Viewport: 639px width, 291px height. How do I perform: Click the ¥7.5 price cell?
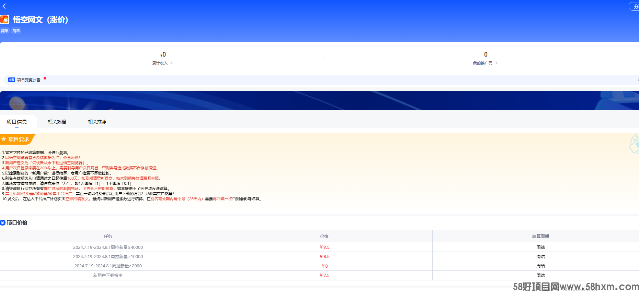click(x=324, y=275)
